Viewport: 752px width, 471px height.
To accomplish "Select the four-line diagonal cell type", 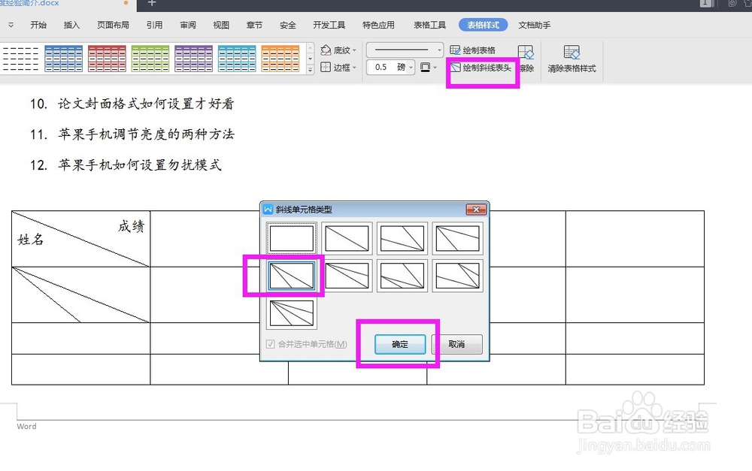I will tap(291, 314).
